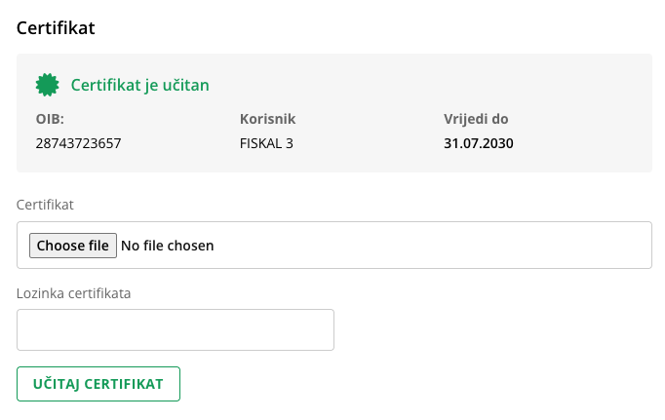Click the green certificate badge icon
Image resolution: width=665 pixels, height=420 pixels.
tap(47, 86)
